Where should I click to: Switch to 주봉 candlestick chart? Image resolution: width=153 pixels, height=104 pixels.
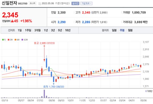pos(122,30)
